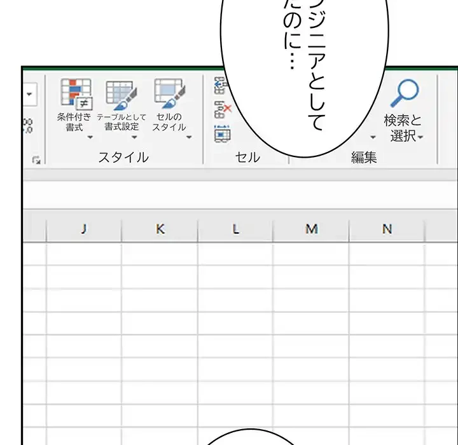Select column J header

83,229
